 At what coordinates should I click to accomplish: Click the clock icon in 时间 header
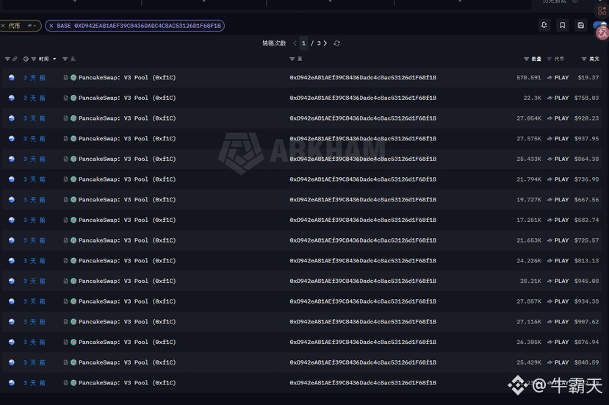pyautogui.click(x=26, y=59)
